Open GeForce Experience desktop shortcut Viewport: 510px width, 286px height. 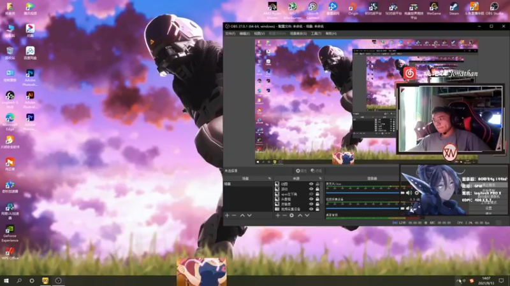point(10,233)
